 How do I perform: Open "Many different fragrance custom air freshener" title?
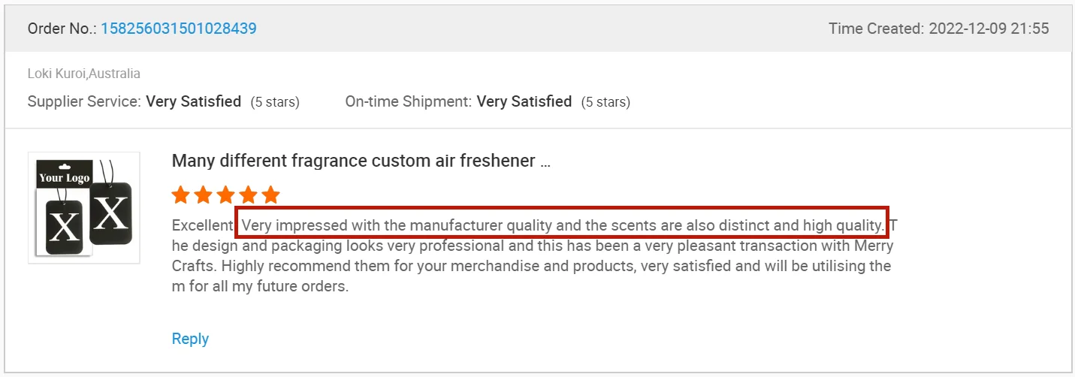353,161
